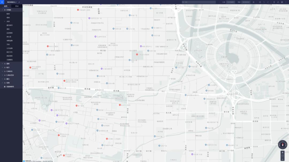Open the more options menu at top right
The height and width of the screenshot is (162, 289).
286,2
